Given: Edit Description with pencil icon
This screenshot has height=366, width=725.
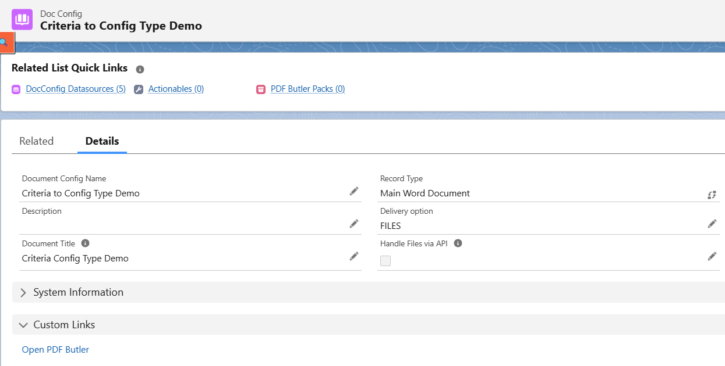Looking at the screenshot, I should point(354,224).
